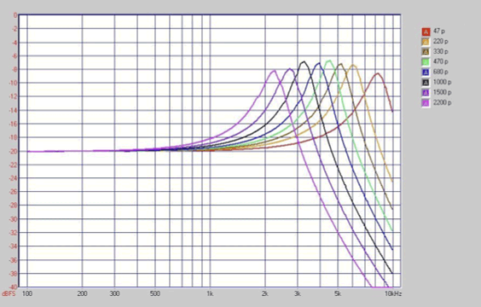481x307 pixels.
Task: Click the red 47 p legend icon
Action: (426, 32)
